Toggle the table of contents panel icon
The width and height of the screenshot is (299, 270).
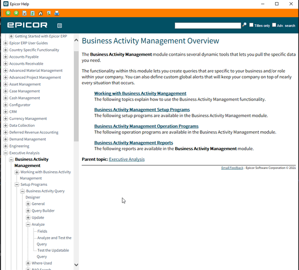59,25
